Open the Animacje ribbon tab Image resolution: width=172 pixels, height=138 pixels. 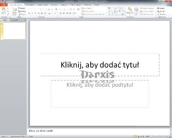pyautogui.click(x=64, y=5)
